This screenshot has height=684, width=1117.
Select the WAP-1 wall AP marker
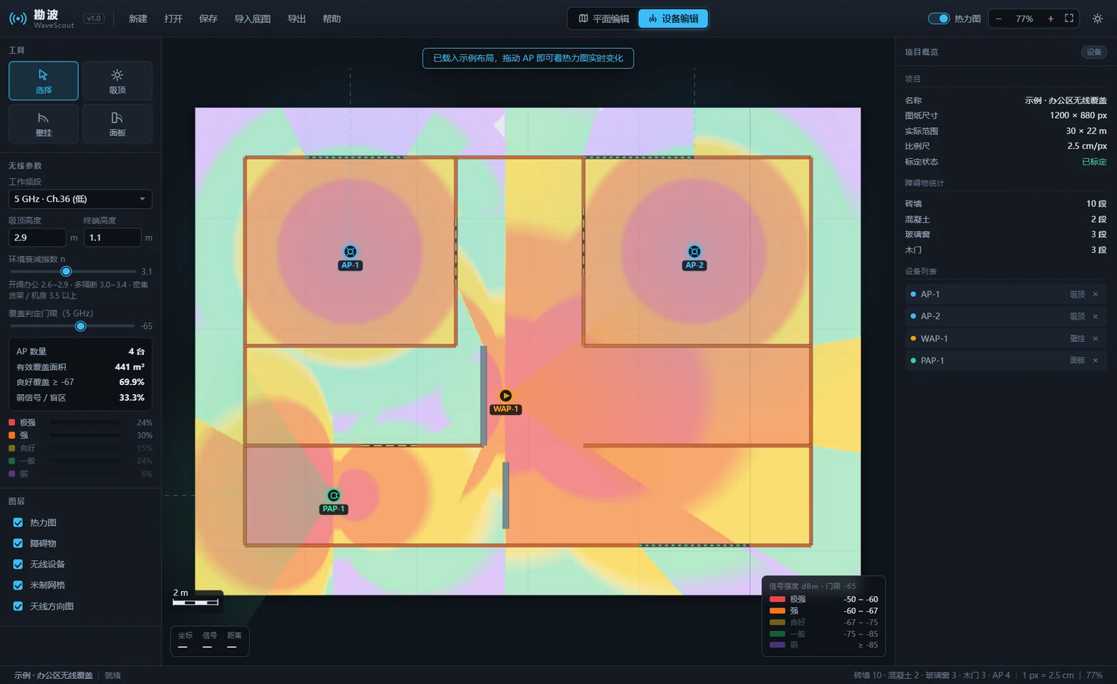coord(506,396)
